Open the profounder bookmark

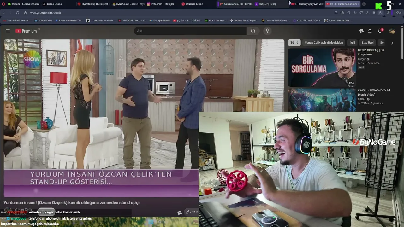tap(101, 20)
